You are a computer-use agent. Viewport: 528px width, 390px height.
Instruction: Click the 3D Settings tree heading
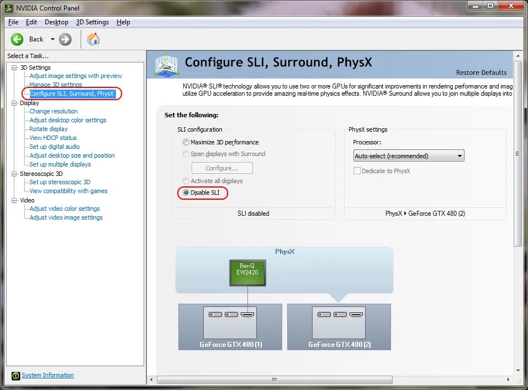35,67
